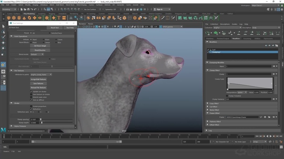Click the Last Tool Used toolbox icon
The image size is (284, 159).
3,64
